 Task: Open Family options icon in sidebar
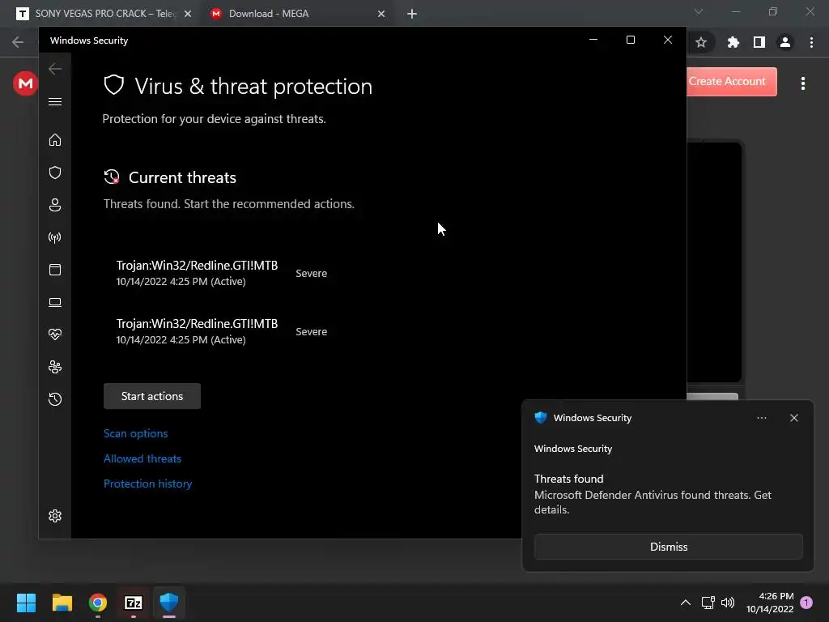pos(55,367)
